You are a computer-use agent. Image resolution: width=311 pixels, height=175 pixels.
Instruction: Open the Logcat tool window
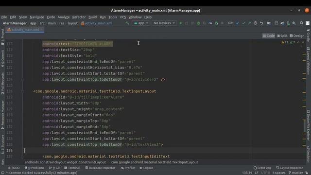tap(146, 168)
